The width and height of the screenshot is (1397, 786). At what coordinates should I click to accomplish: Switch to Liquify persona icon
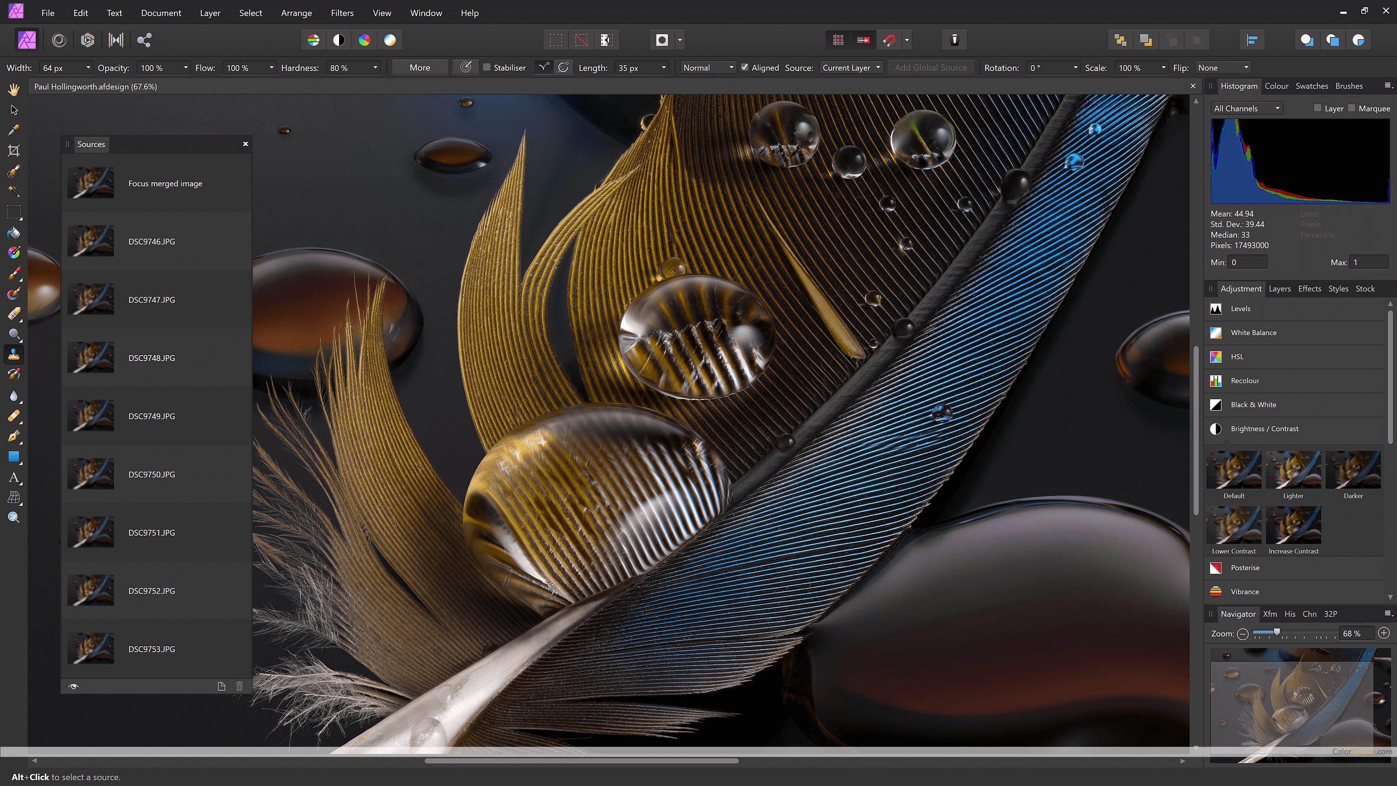coord(59,40)
